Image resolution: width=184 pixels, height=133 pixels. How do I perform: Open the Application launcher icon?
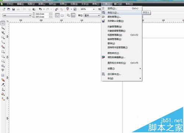68,9
